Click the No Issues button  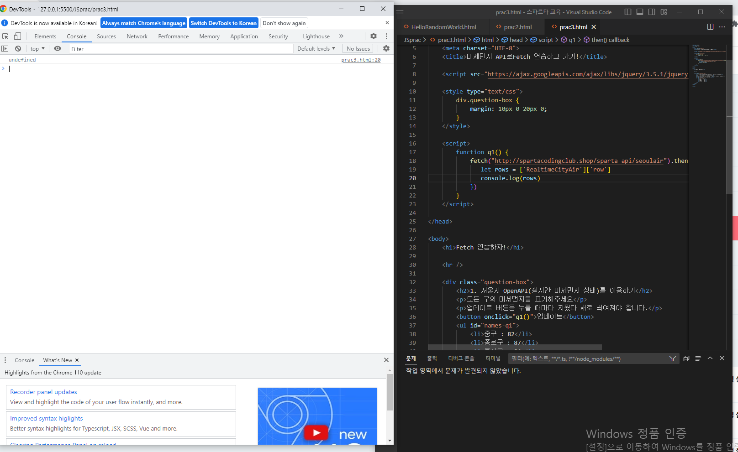(358, 48)
